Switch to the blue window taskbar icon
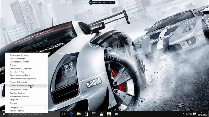 tap(116, 114)
